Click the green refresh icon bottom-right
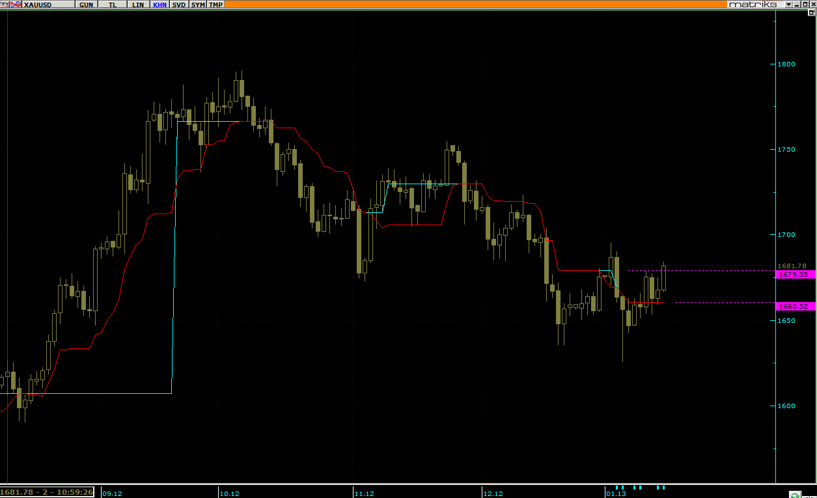817x498 pixels. coord(794,494)
